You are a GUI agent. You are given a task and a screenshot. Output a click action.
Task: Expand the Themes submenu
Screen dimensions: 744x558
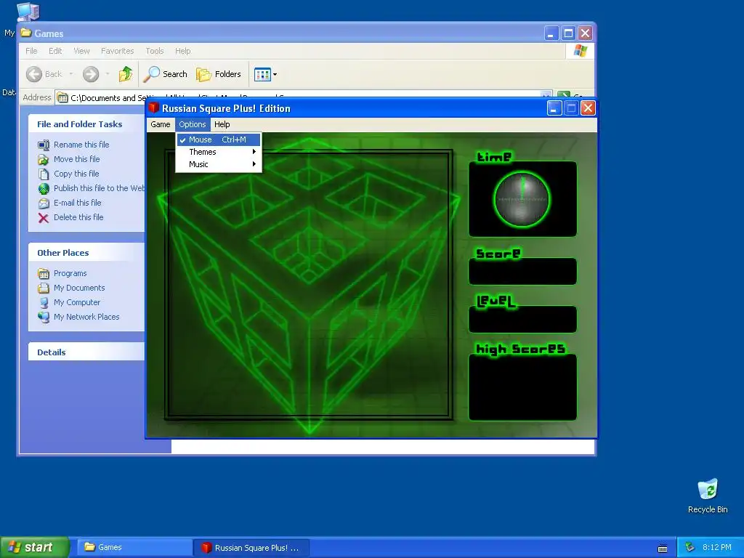pos(218,152)
